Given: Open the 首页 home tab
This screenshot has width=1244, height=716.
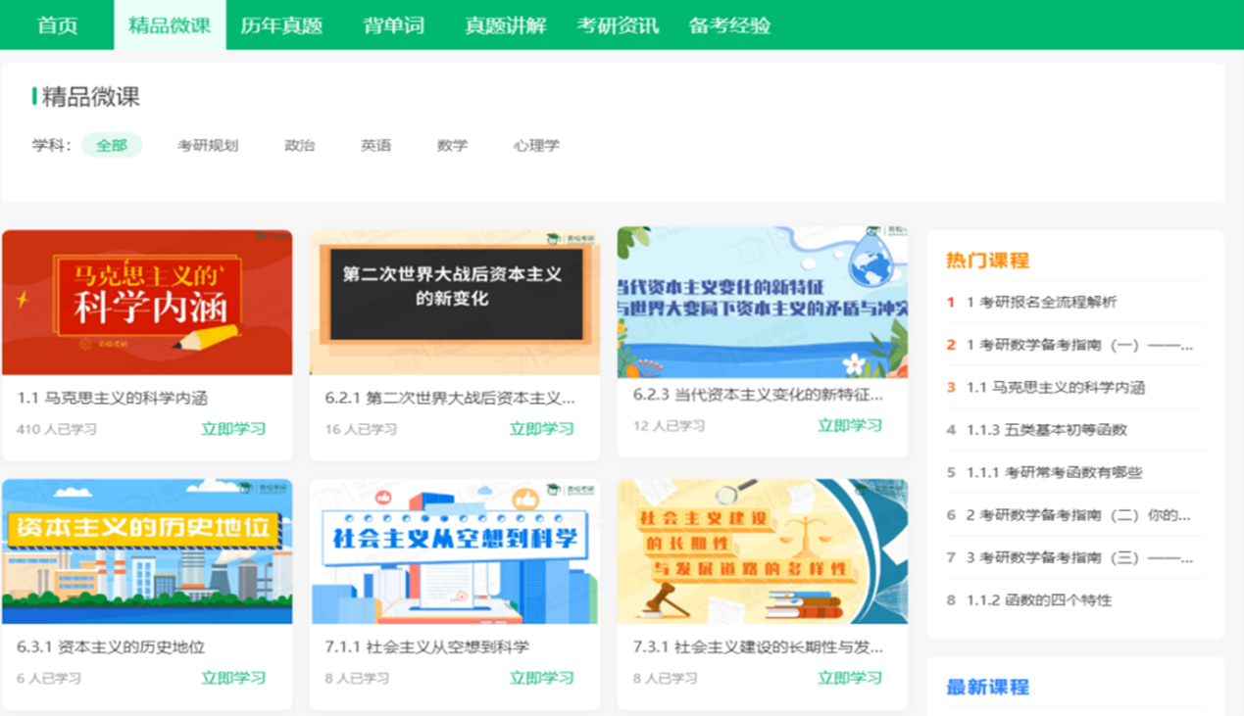Looking at the screenshot, I should tap(57, 25).
